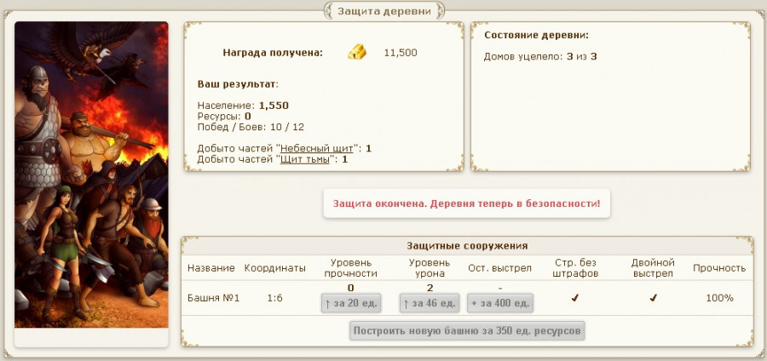Click the "Уровень прочности" column header
This screenshot has width=767, height=361.
(351, 268)
